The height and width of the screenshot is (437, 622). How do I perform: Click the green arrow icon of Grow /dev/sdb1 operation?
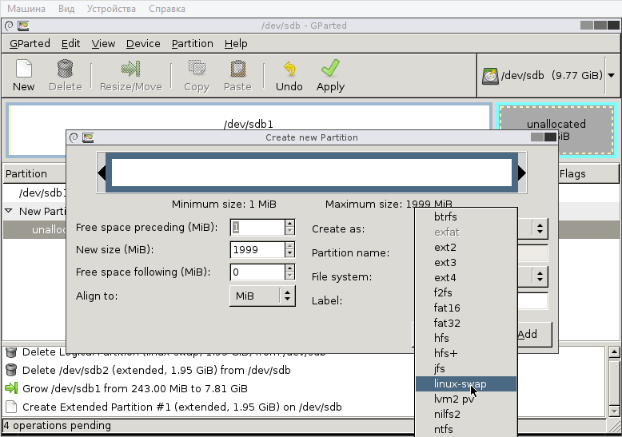pos(11,388)
